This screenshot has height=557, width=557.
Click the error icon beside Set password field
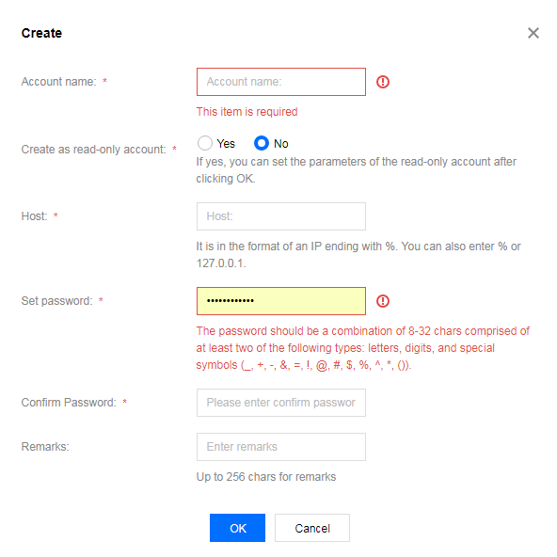click(x=383, y=301)
